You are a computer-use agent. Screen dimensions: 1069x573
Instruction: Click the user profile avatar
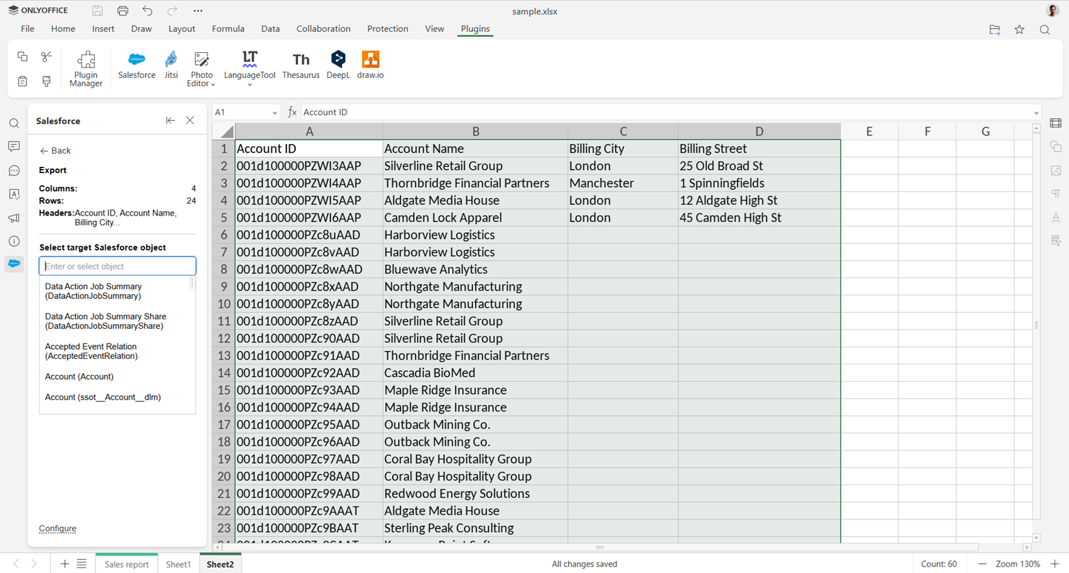click(x=1052, y=10)
